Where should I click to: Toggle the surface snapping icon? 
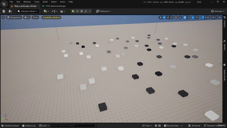[180, 17]
